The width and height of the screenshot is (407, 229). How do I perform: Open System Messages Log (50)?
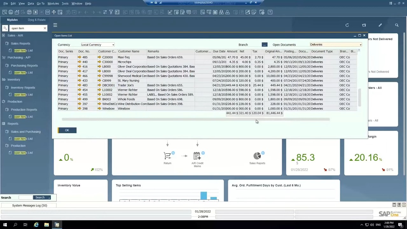[30, 205]
